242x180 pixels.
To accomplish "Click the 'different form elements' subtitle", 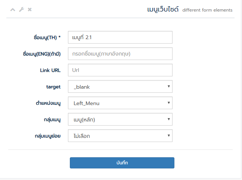I will [207, 10].
